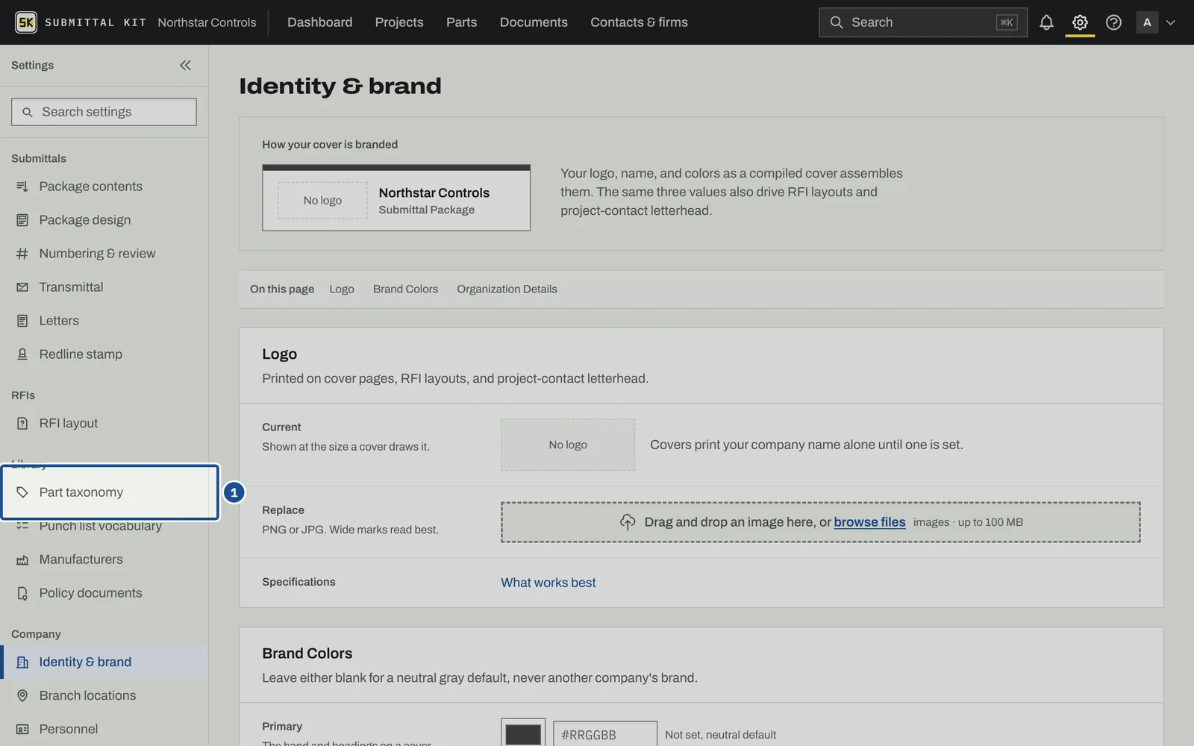1194x746 pixels.
Task: Click the Part taxonomy tag icon
Action: coord(22,492)
